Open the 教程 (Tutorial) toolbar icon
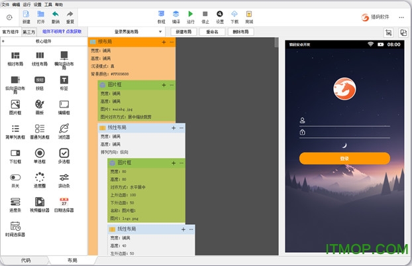 [x=162, y=14]
